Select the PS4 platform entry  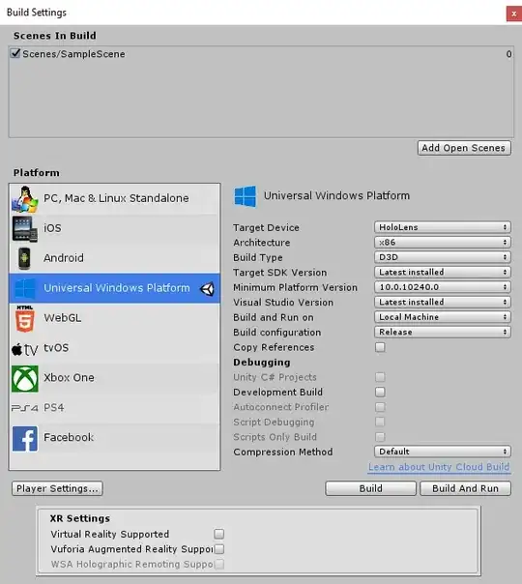115,408
